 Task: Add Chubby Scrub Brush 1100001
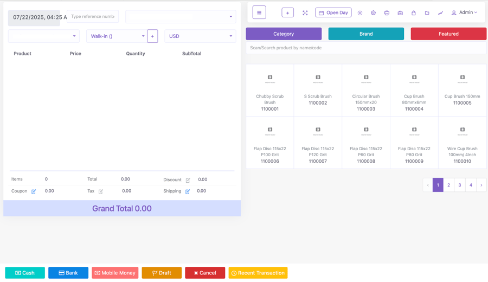tap(270, 90)
